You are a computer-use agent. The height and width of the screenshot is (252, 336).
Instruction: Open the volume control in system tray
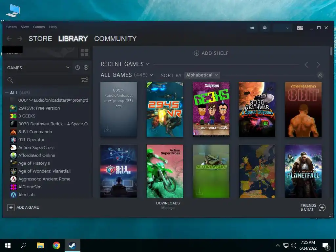294,245
